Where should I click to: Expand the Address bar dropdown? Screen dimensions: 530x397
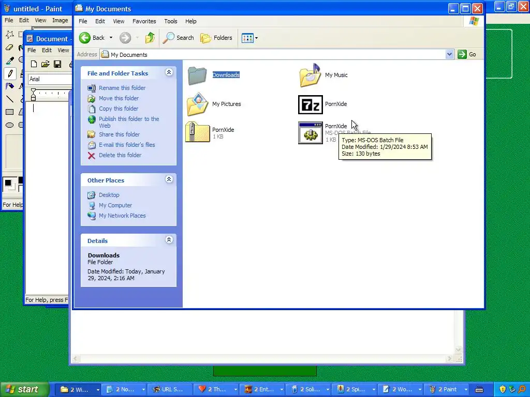point(449,54)
